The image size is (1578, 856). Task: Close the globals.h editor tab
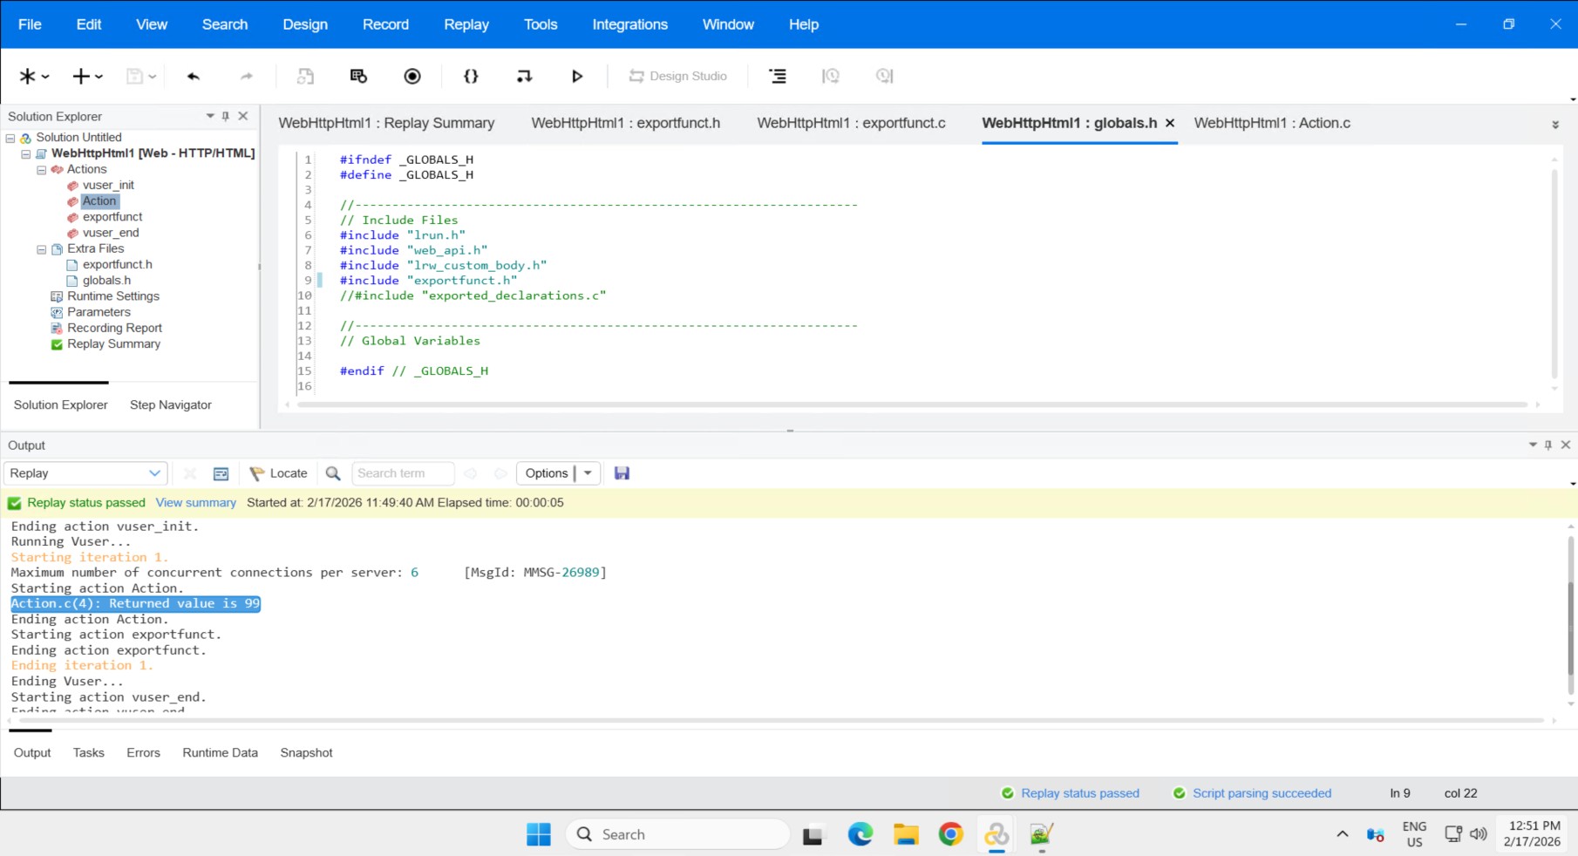[1170, 123]
